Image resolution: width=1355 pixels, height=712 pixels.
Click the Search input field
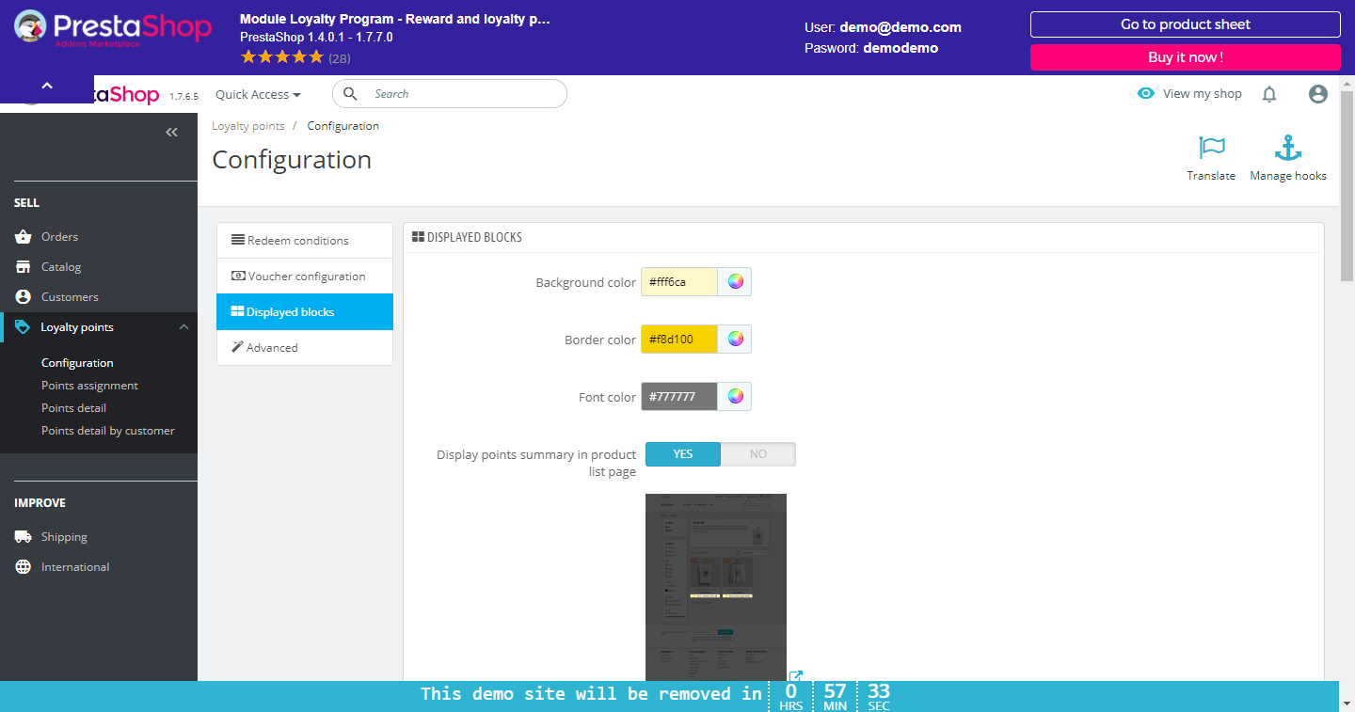tap(450, 94)
